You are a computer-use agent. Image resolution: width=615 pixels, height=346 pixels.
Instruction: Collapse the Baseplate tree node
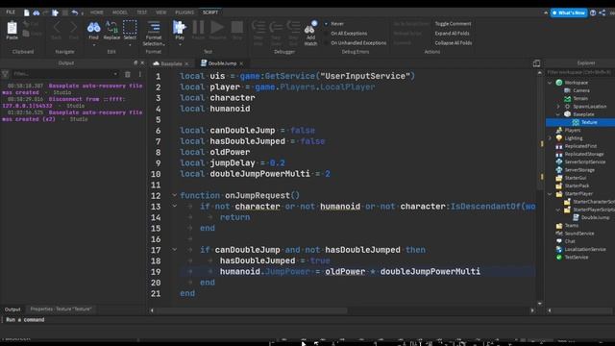[x=558, y=114]
